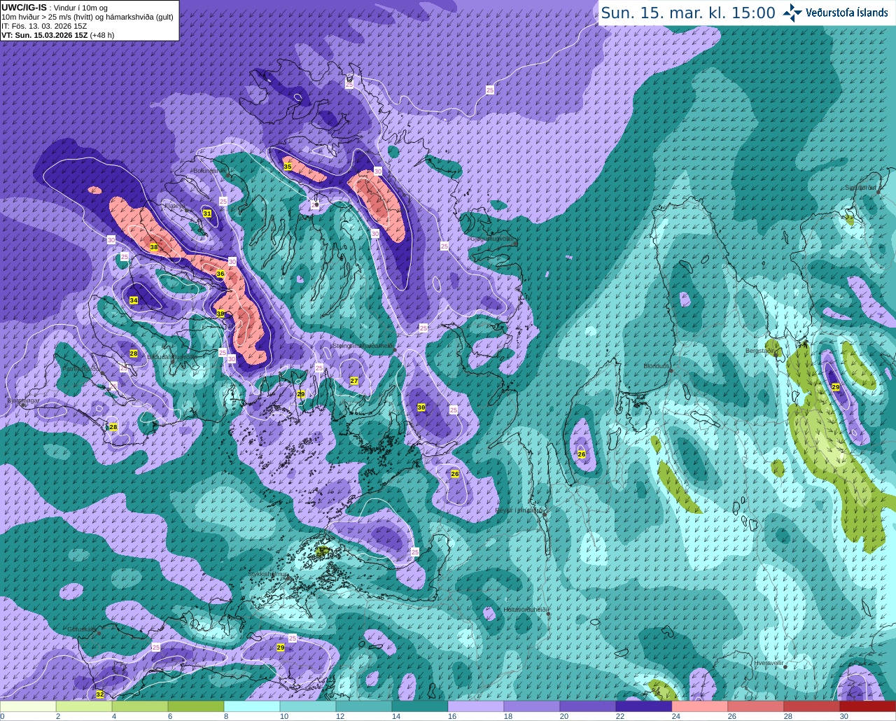Viewport: 896px width, 721px height.
Task: Click the yellow 36 gust label
Action: tap(220, 274)
